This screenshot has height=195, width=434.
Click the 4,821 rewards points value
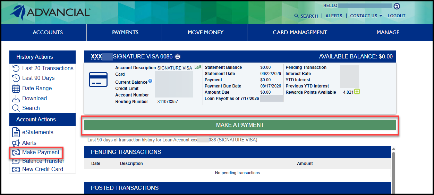click(348, 92)
